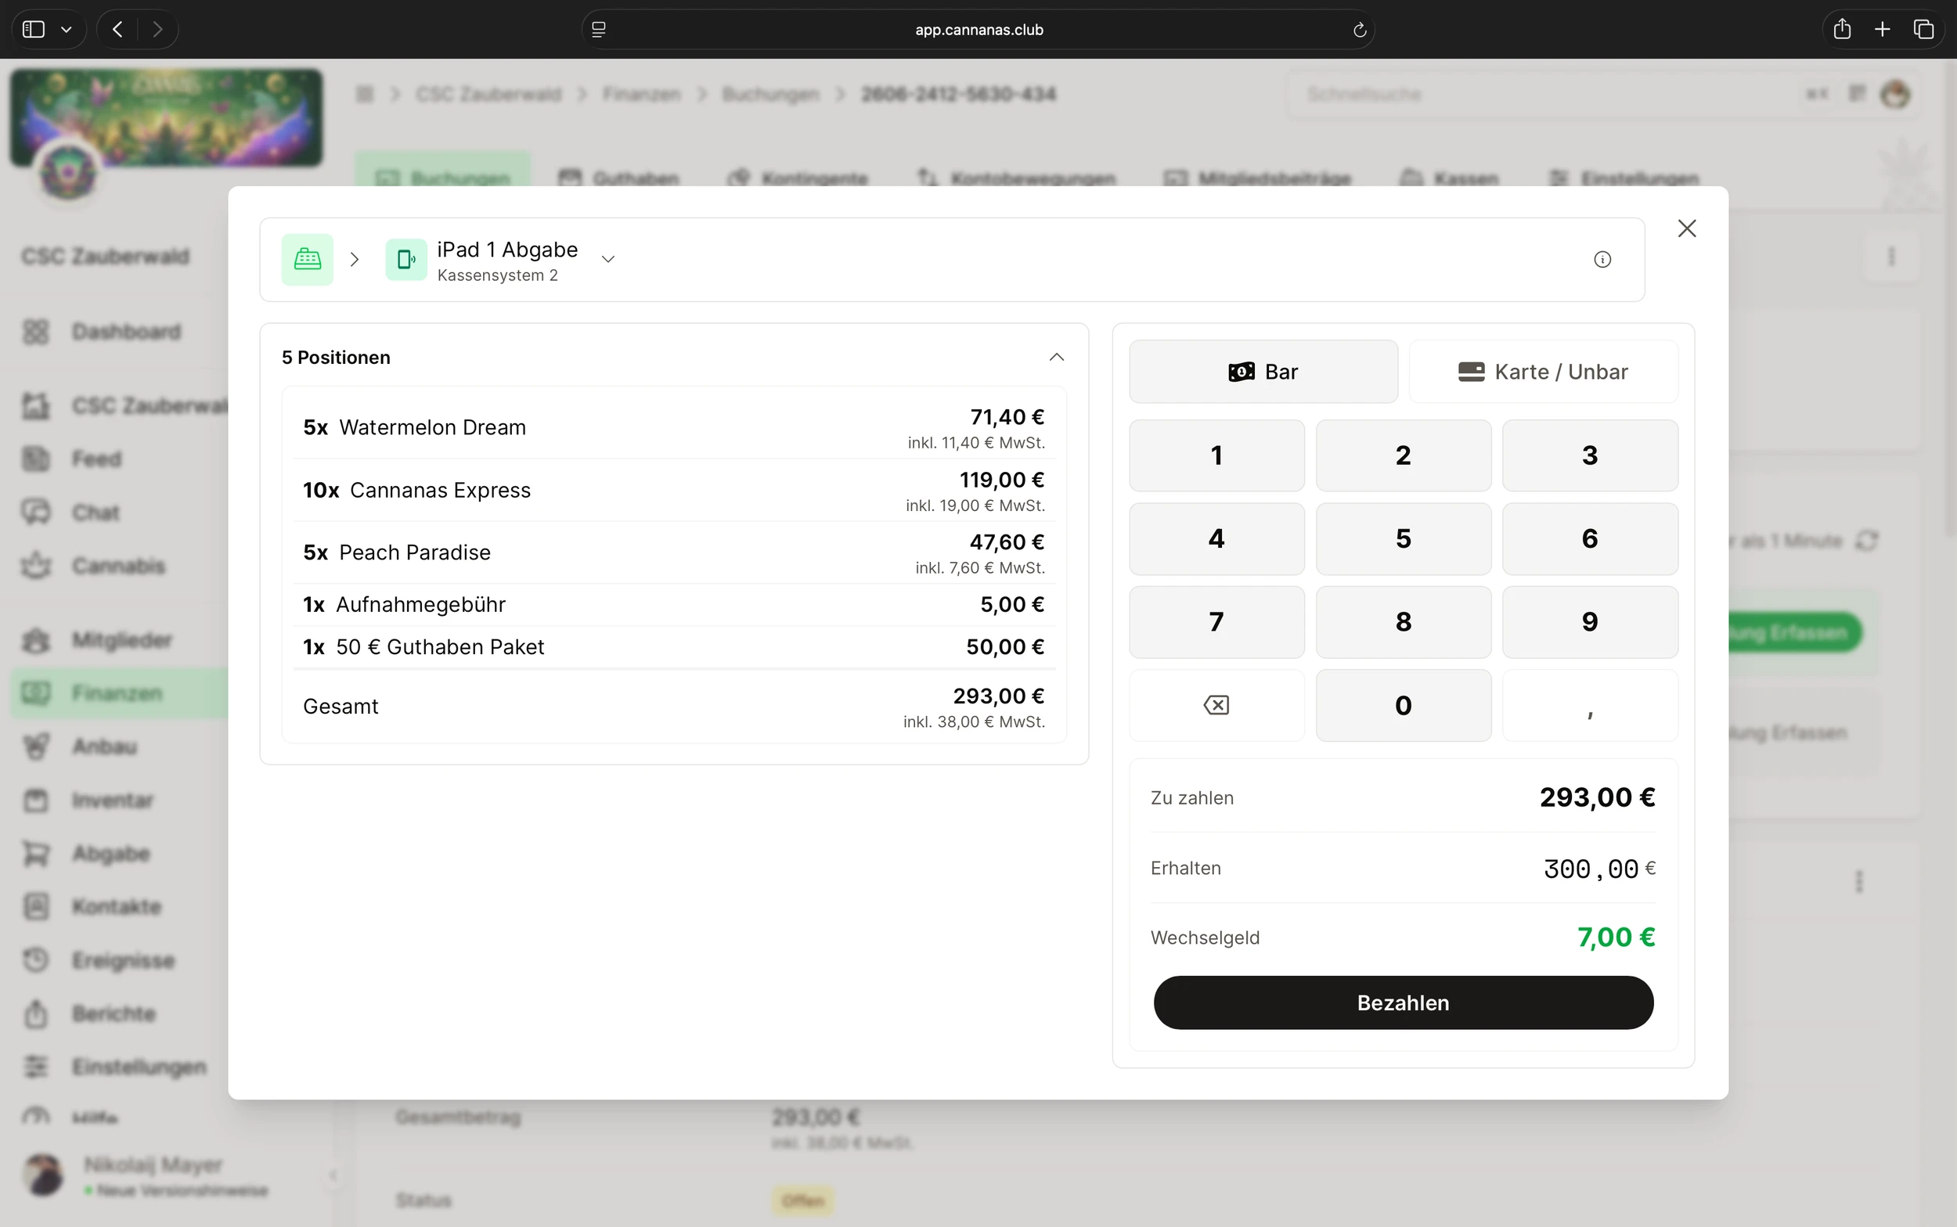Click the Ereignisse sidebar icon
Viewport: 1957px width, 1227px height.
(x=36, y=960)
